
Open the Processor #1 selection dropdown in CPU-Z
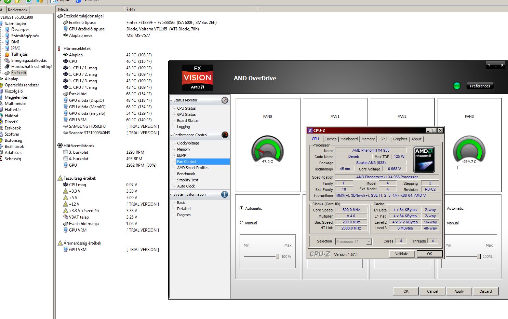pyautogui.click(x=369, y=241)
